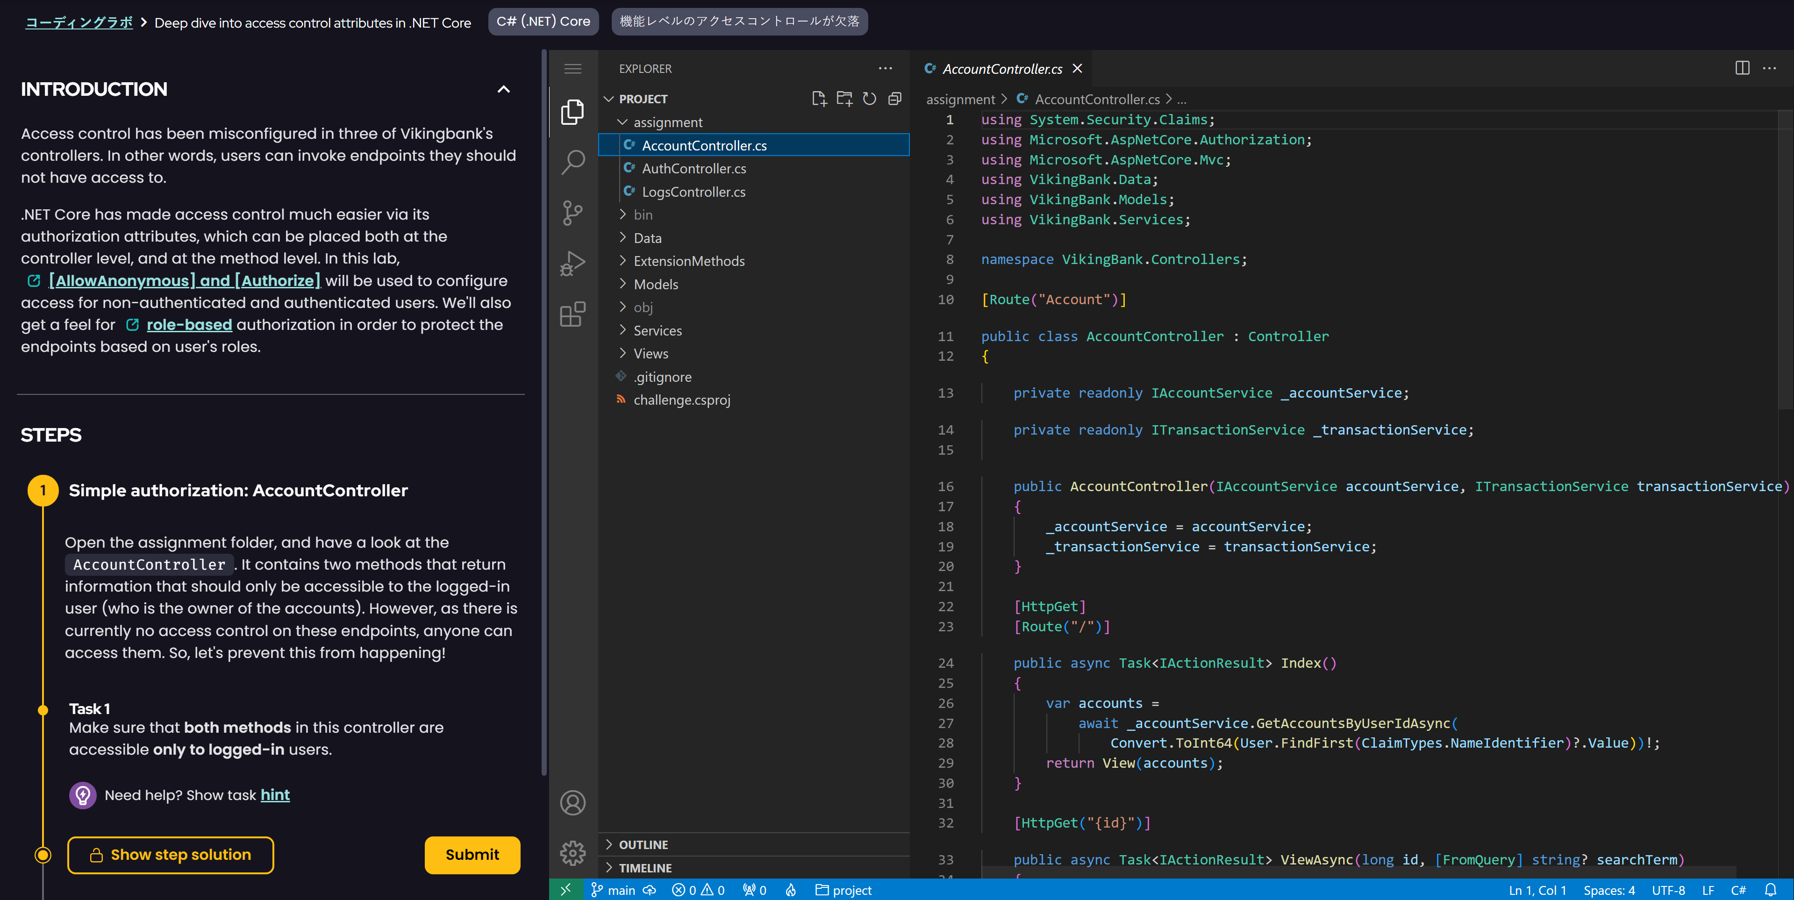This screenshot has height=900, width=1794.
Task: Open Explorer views and more actions menu
Action: (x=885, y=68)
